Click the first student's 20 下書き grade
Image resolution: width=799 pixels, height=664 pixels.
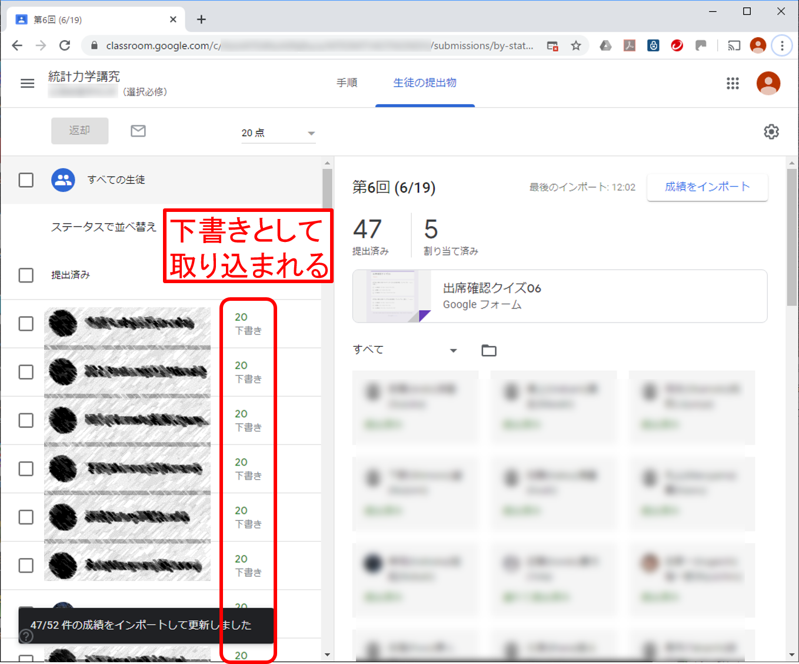248,324
